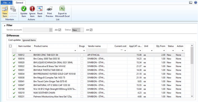Open the File menu dropdown
This screenshot has height=102, width=198.
7,3
